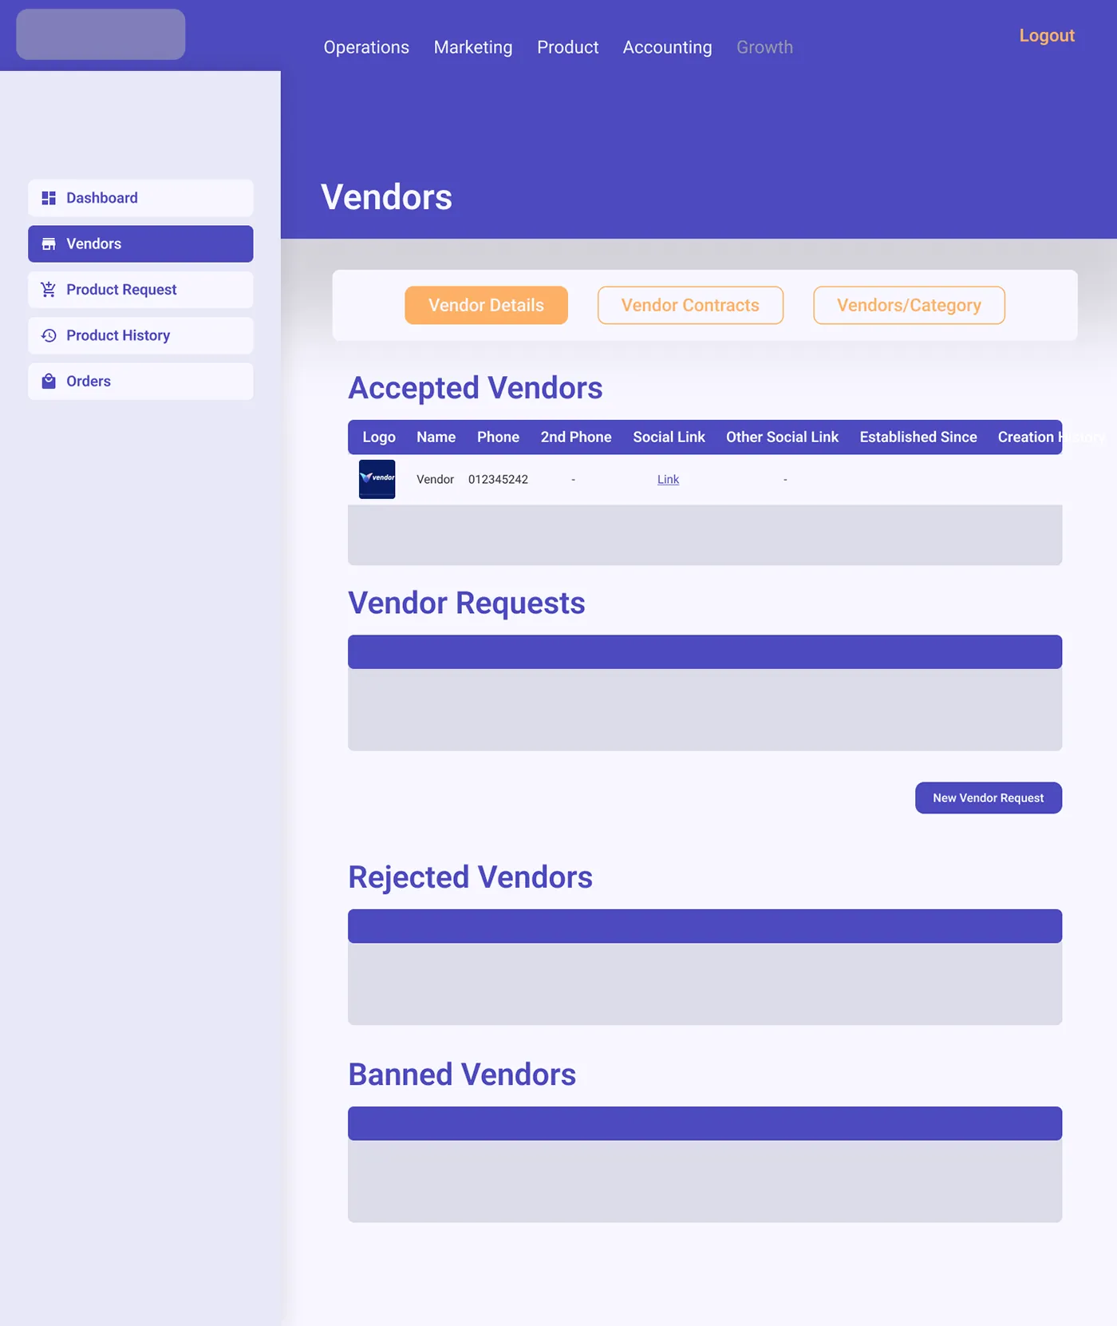Open the Product top menu
The image size is (1117, 1326).
click(x=568, y=47)
